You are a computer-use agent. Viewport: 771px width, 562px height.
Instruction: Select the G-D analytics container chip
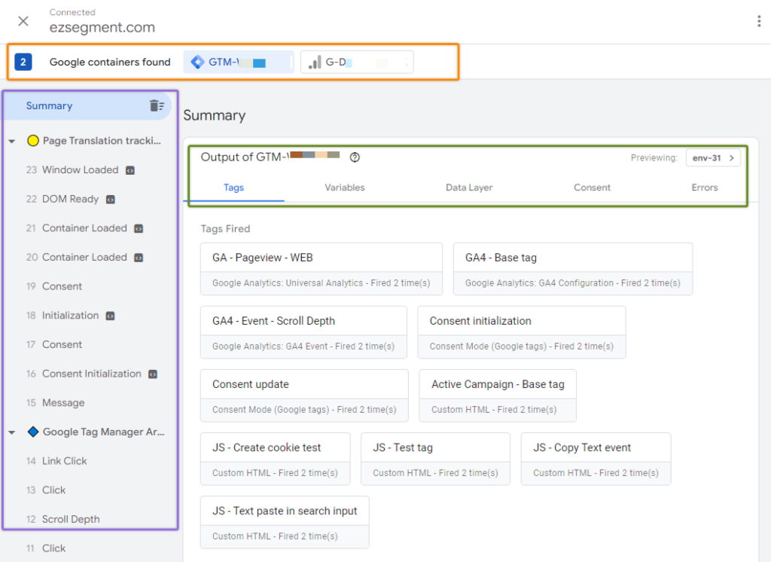click(x=357, y=62)
